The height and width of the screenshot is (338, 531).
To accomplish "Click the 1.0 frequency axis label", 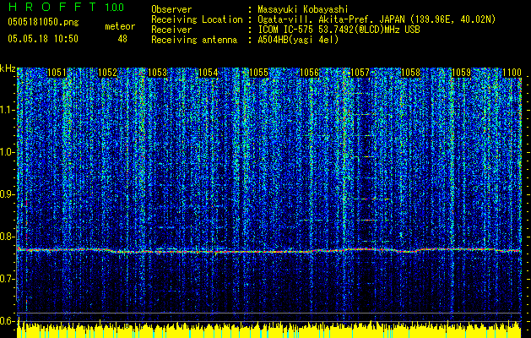I will (x=8, y=152).
